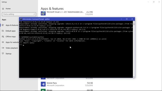Click Command Prompt scrollbar down arrow
The image size is (162, 91).
134,77
